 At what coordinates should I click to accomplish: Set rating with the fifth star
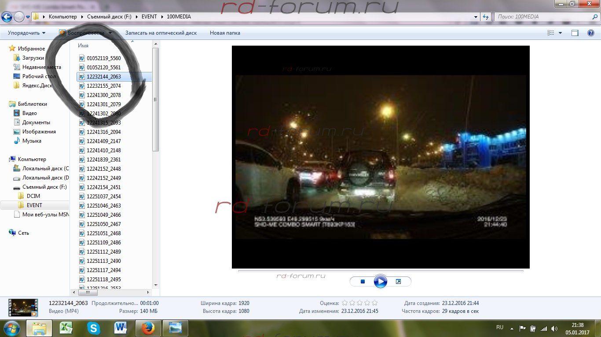coord(374,303)
